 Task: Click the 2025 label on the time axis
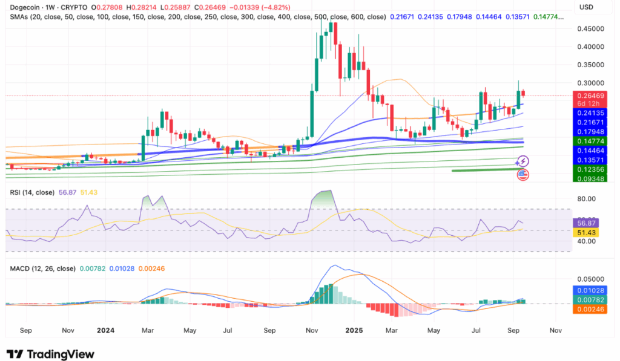point(354,331)
